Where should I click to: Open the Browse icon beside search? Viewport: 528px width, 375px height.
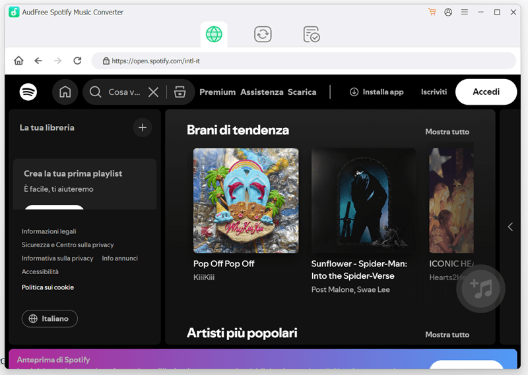pyautogui.click(x=180, y=92)
